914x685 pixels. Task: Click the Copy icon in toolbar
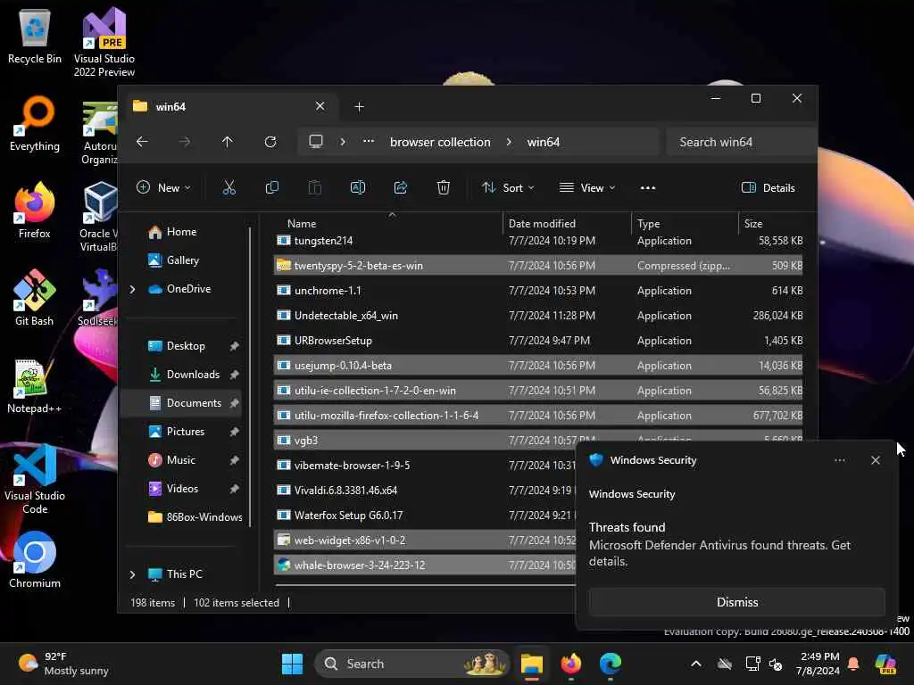[x=271, y=187]
